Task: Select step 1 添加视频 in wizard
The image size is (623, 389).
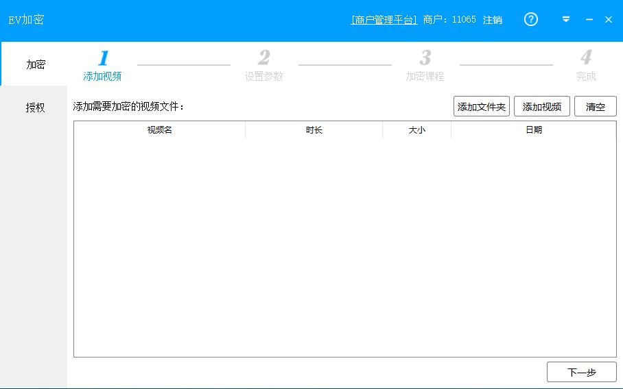Action: 102,66
